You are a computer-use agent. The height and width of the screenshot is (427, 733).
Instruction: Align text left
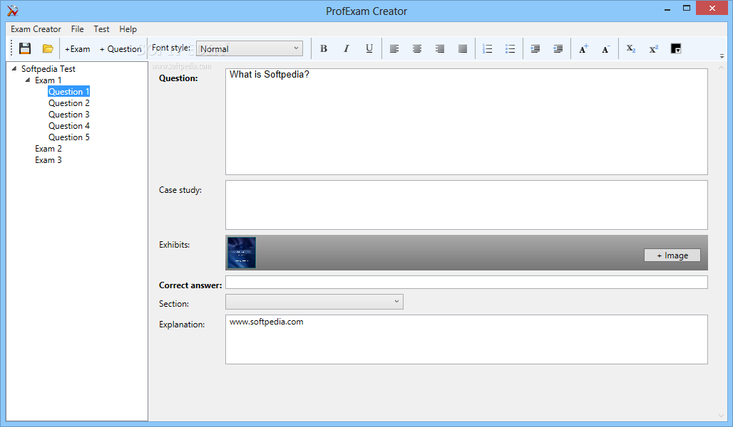(x=394, y=48)
